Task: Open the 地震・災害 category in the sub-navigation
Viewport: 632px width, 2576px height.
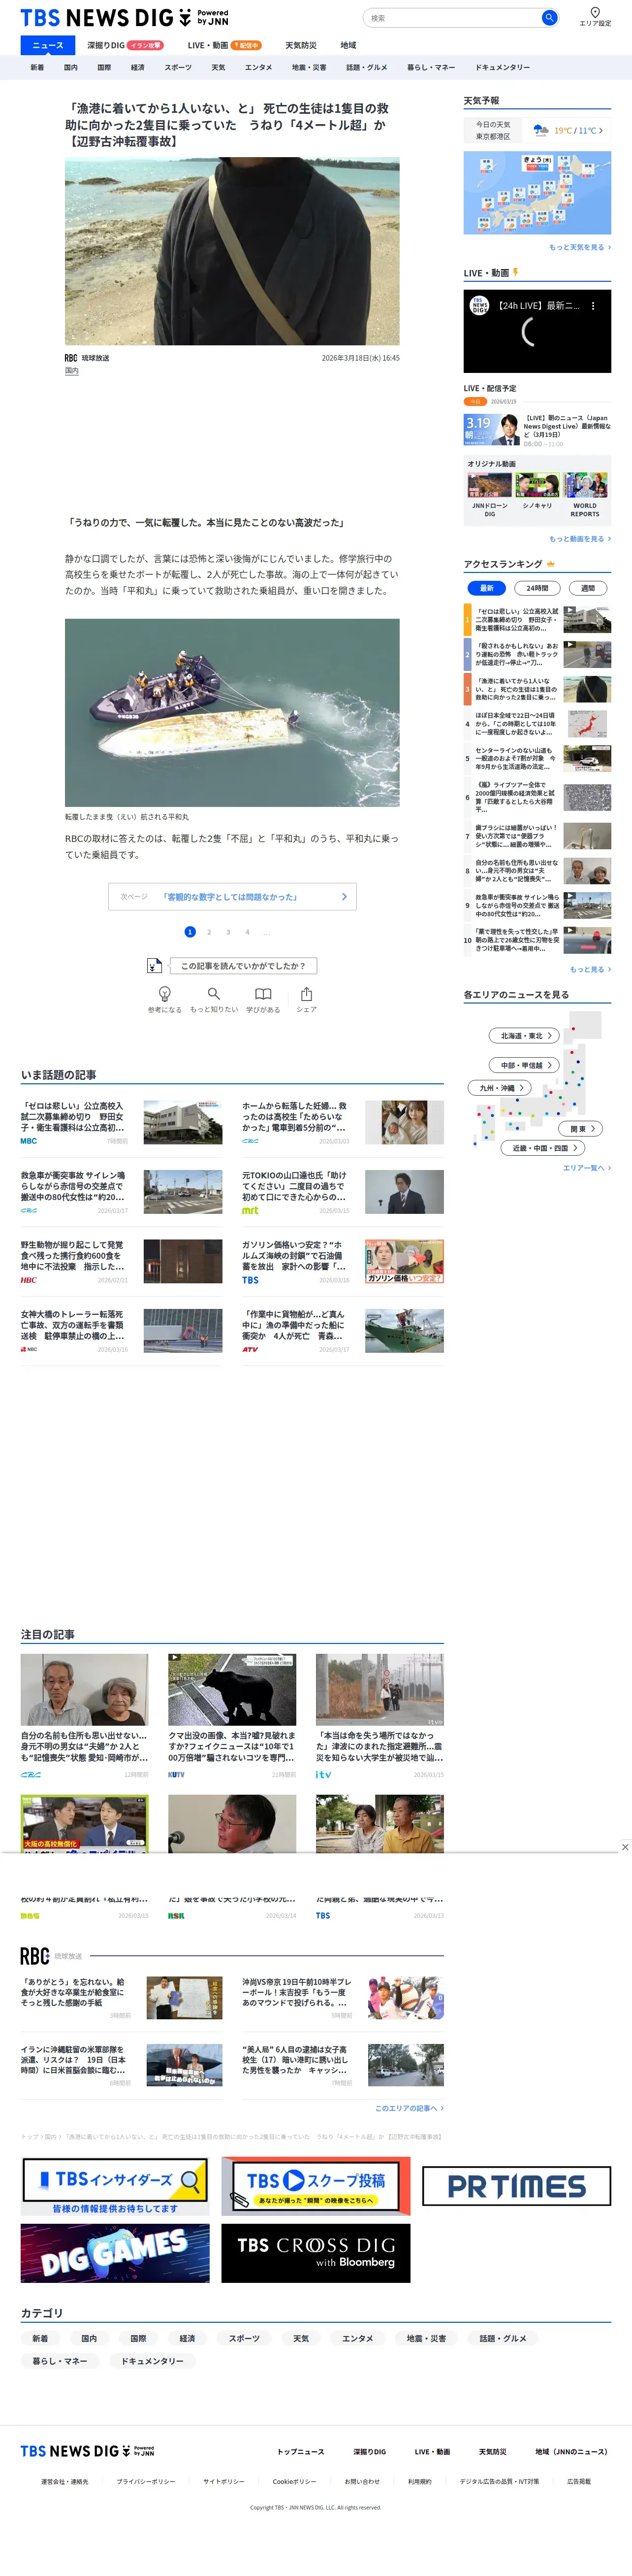Action: pos(310,67)
